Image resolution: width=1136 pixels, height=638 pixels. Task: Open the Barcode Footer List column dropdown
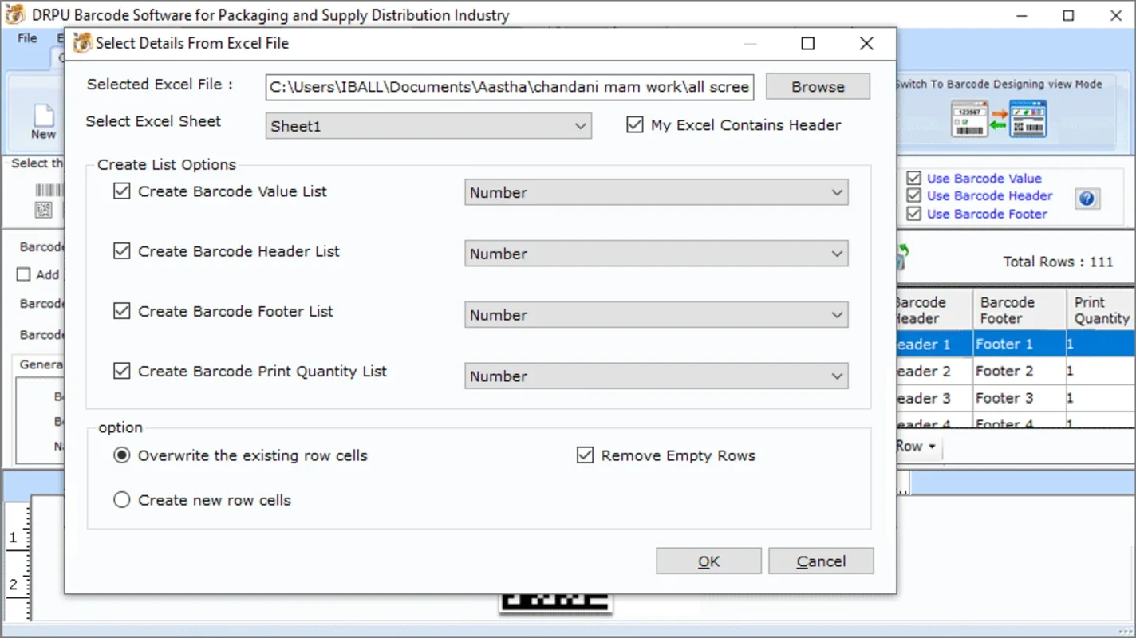(656, 315)
